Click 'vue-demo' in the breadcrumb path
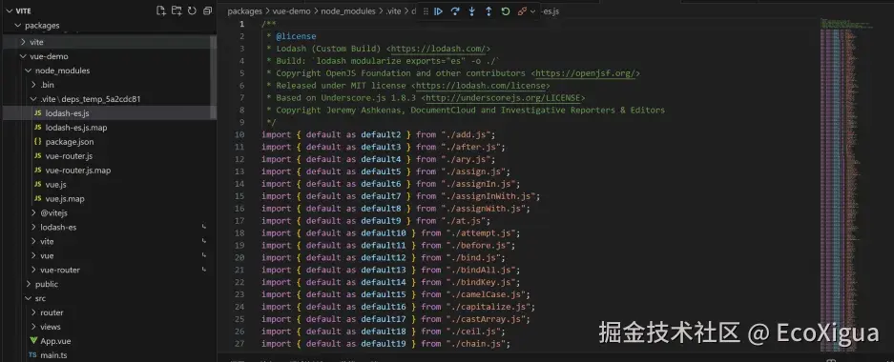894x362 pixels. pos(291,10)
